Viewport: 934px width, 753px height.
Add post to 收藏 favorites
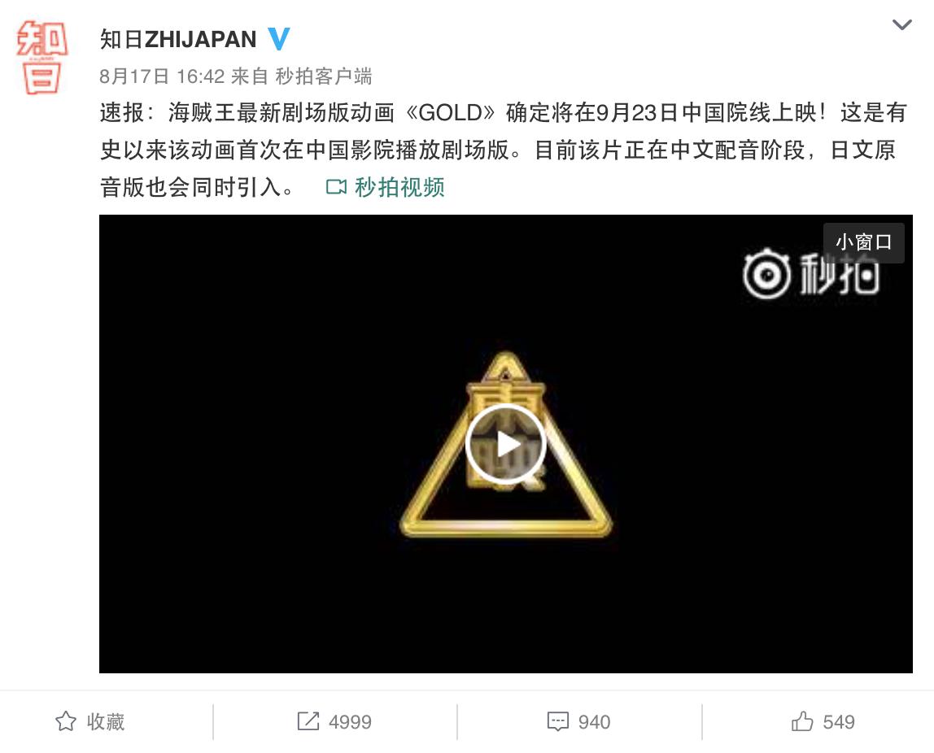tap(106, 721)
